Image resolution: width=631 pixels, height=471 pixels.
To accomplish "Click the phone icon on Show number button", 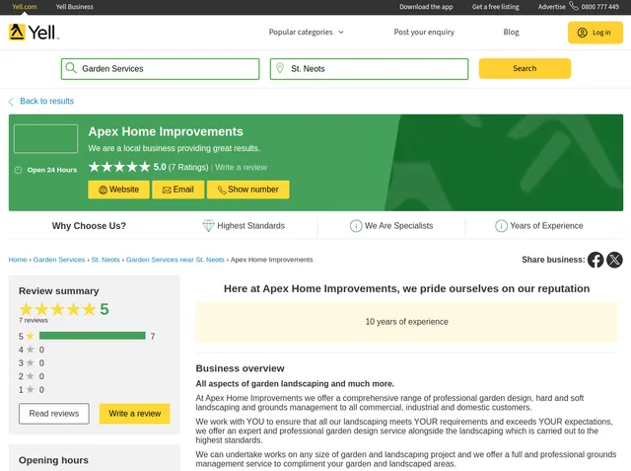I will (x=222, y=190).
